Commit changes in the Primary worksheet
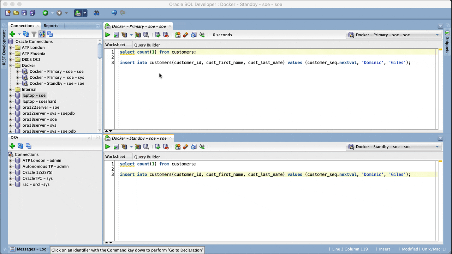The height and width of the screenshot is (254, 452). click(157, 35)
